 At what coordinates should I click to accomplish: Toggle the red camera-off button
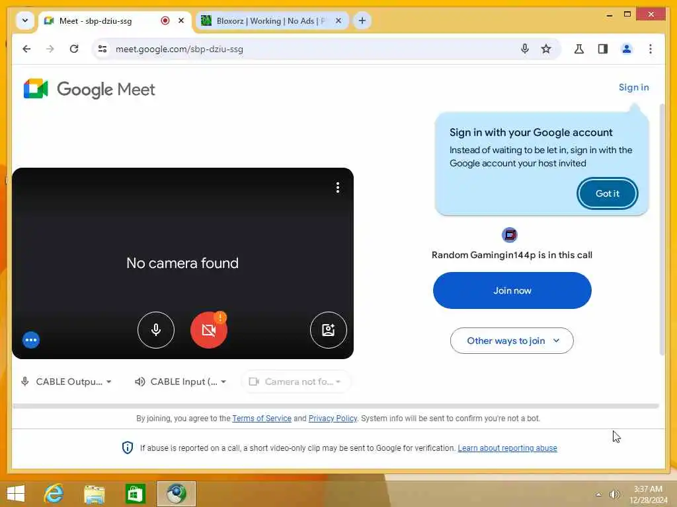[209, 330]
